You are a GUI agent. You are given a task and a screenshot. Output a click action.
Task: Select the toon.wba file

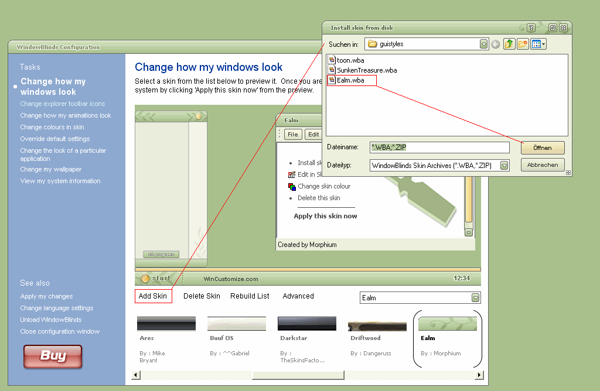[350, 60]
